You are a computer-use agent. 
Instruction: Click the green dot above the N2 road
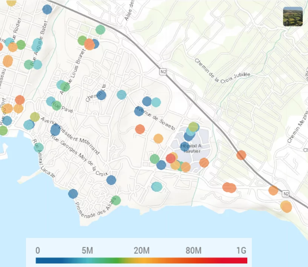100,30
